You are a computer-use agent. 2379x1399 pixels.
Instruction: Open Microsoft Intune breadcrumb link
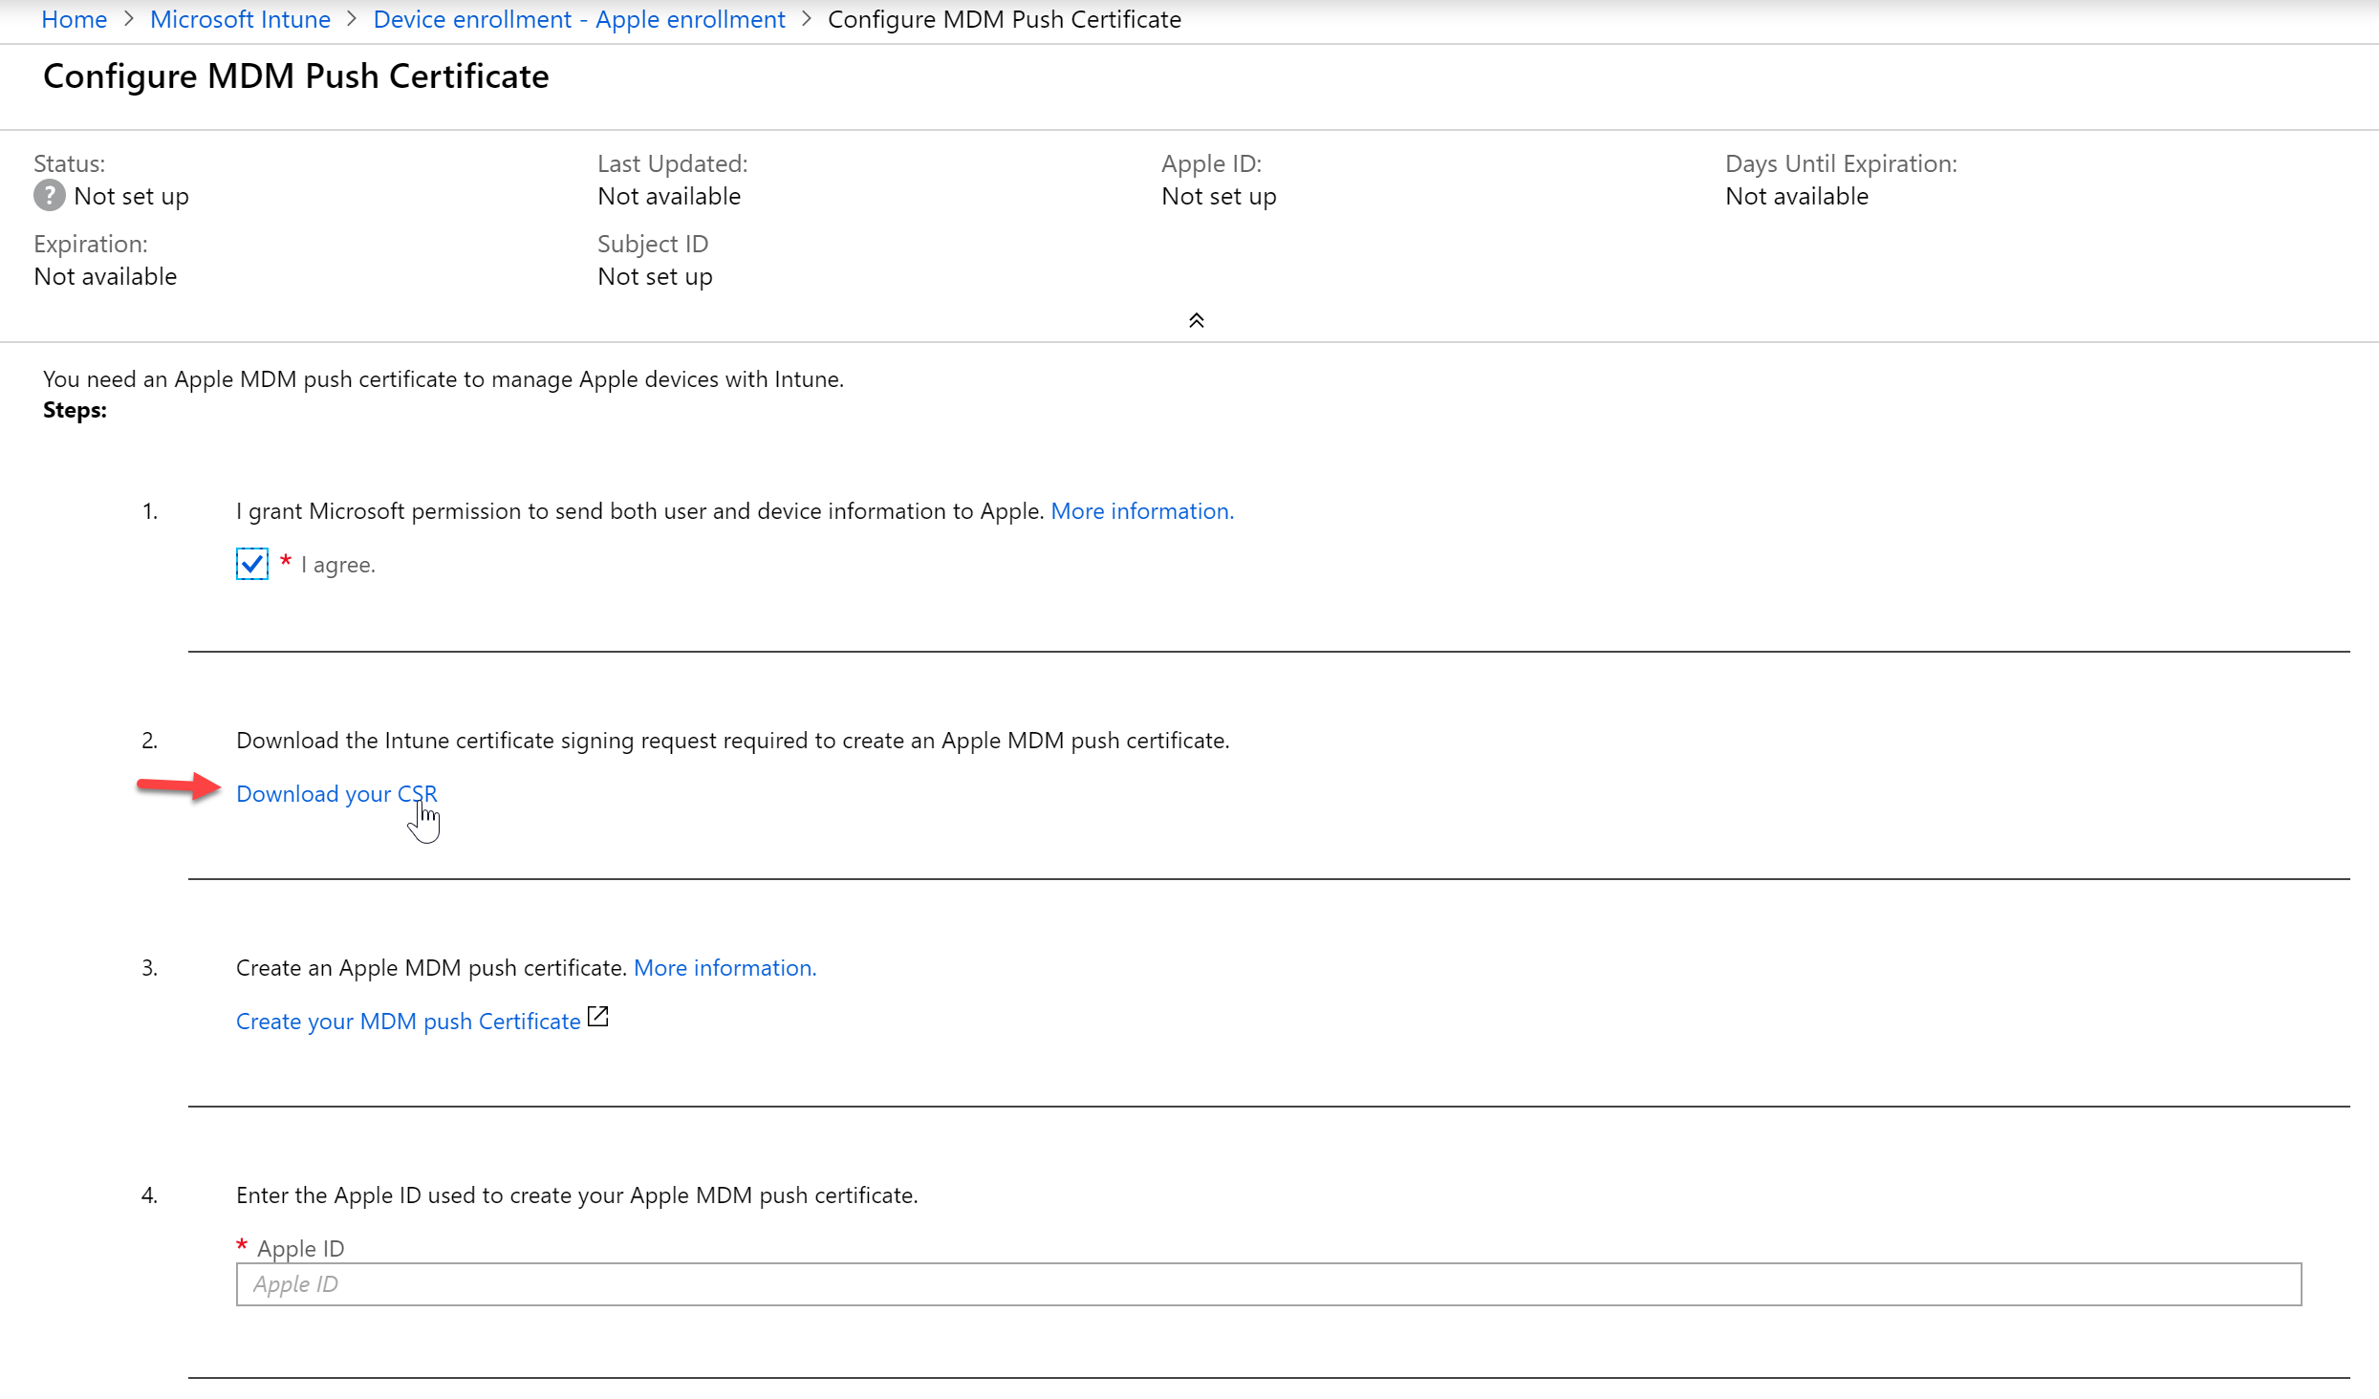(240, 19)
